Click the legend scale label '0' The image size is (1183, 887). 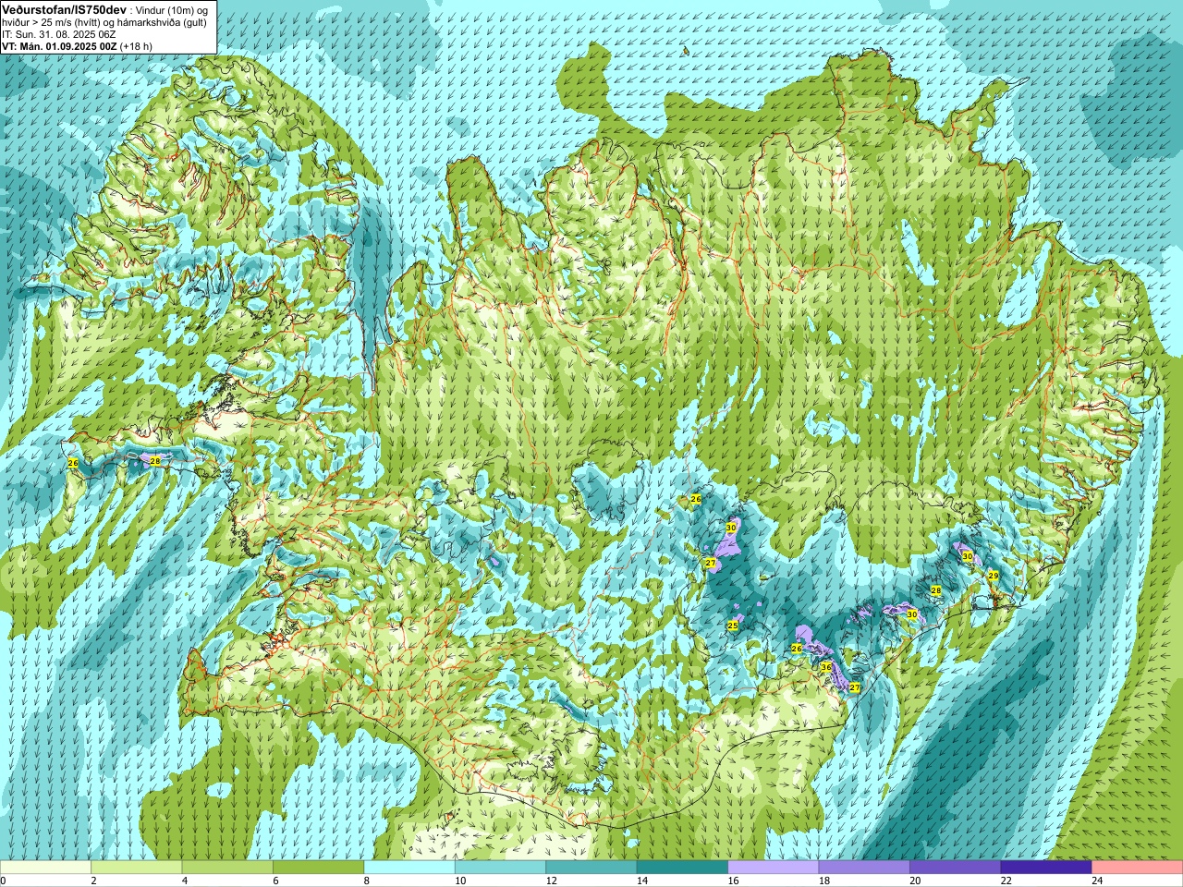[x=4, y=881]
